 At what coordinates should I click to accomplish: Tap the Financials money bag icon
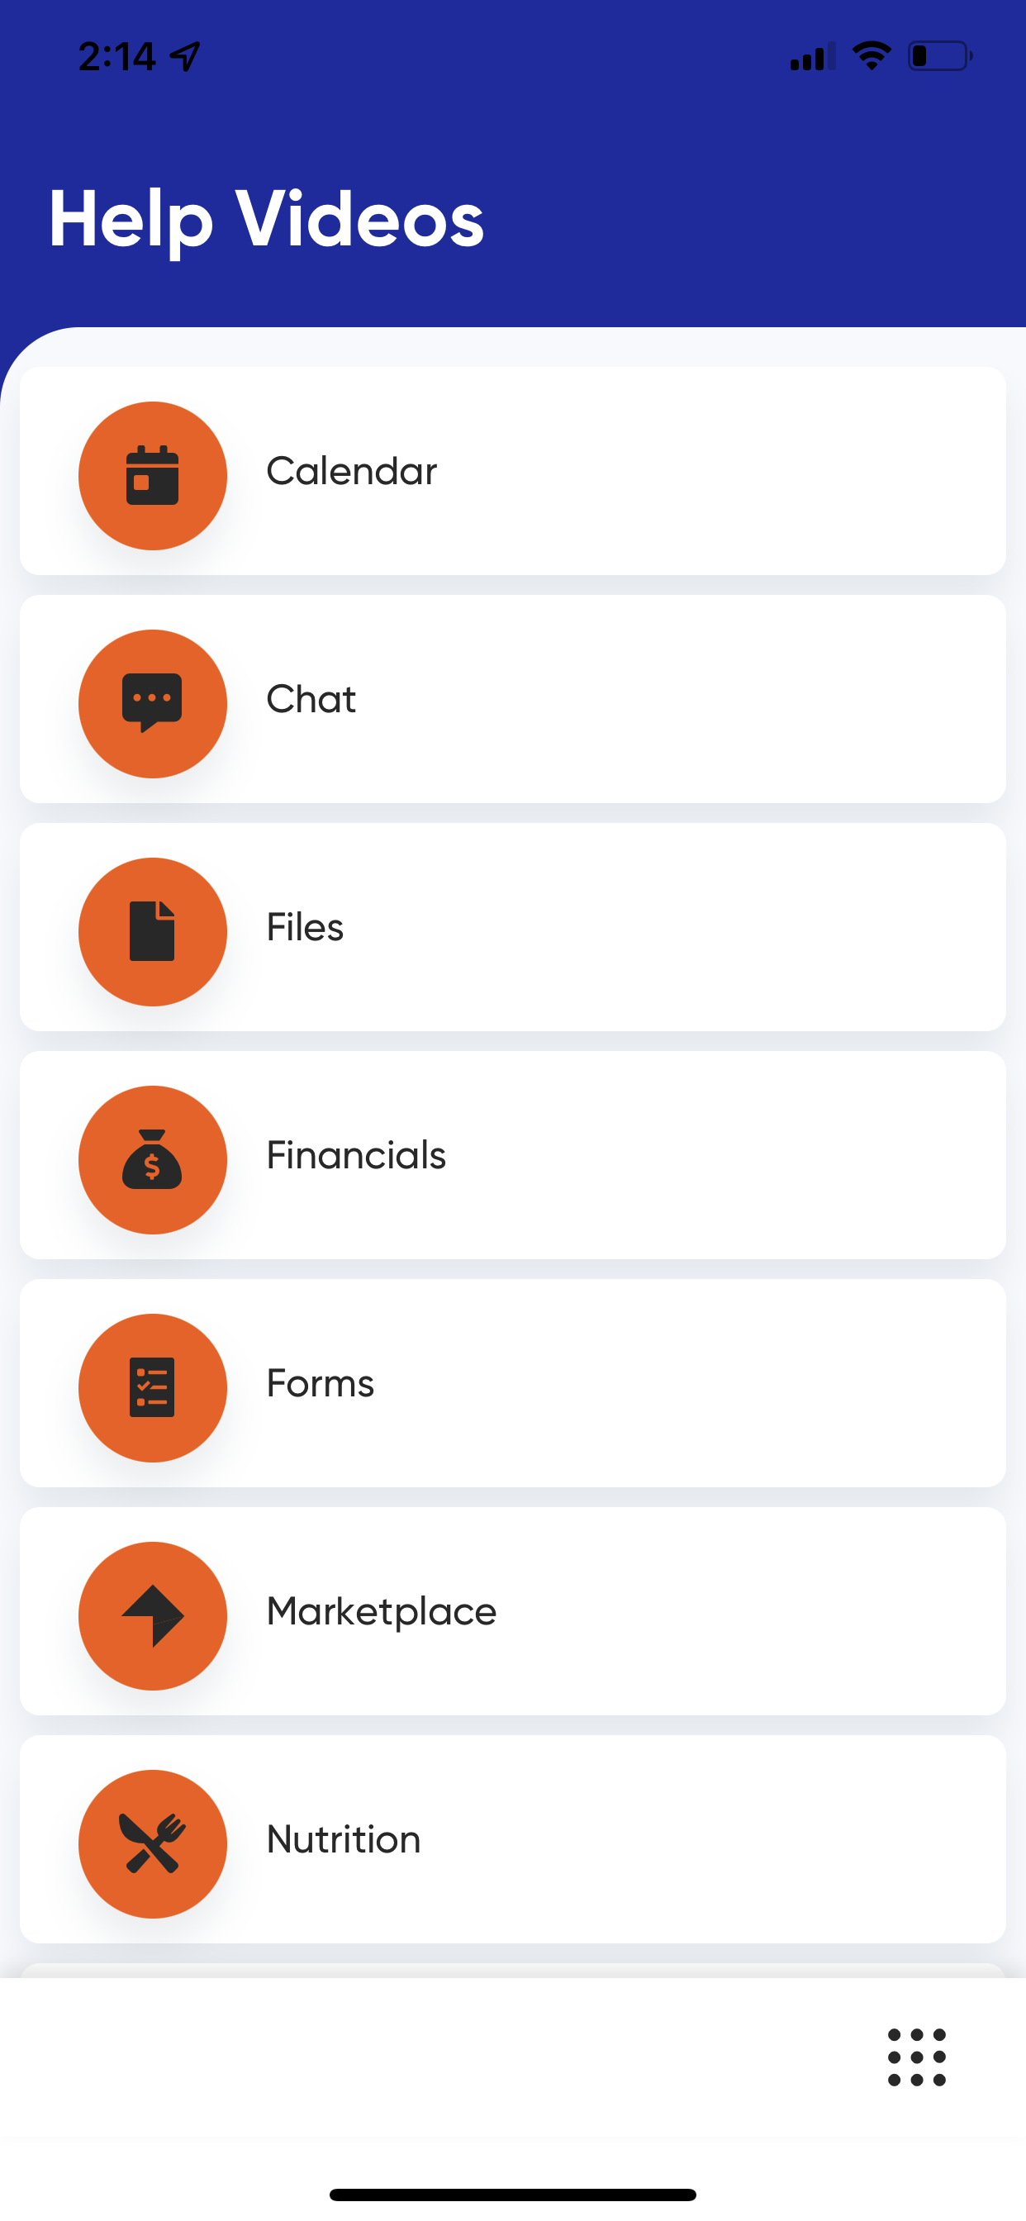pos(153,1159)
